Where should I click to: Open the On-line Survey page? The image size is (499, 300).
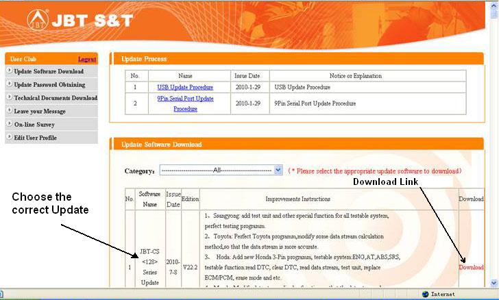point(34,125)
